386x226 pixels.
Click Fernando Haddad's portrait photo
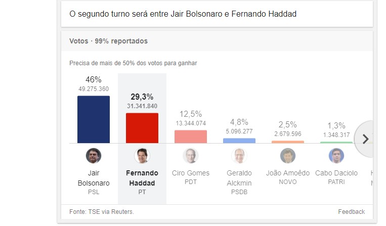tap(142, 156)
